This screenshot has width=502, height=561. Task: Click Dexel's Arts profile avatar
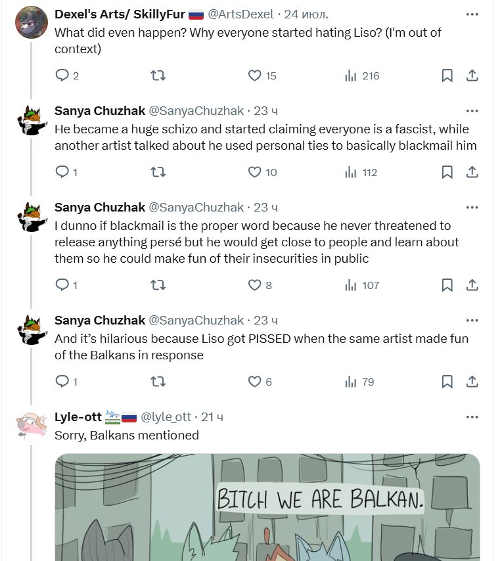click(x=31, y=22)
